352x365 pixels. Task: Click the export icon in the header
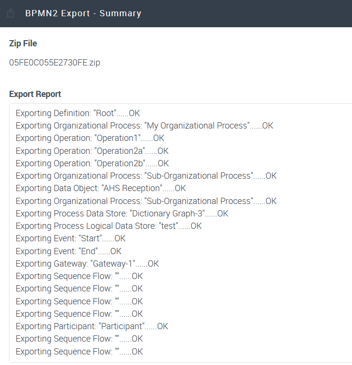coord(11,13)
